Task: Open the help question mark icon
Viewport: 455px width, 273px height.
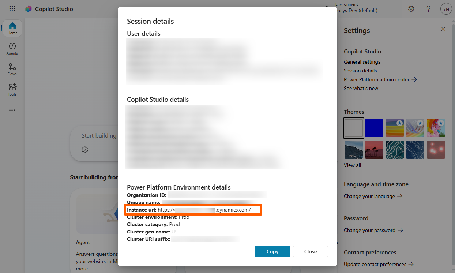Action: (429, 9)
